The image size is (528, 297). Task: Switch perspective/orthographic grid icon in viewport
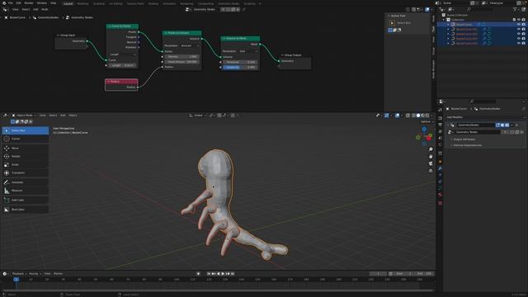(431, 171)
